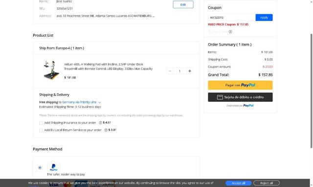This screenshot has height=187, width=313.
Task: Open the Akluer 460L-A Walking Pad product title
Action: (x=108, y=66)
